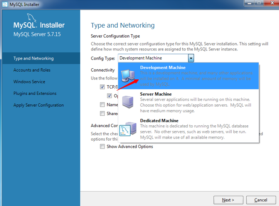Click the Dedicated Machine MySQL server icon
The height and width of the screenshot is (206, 279).
pyautogui.click(x=128, y=129)
